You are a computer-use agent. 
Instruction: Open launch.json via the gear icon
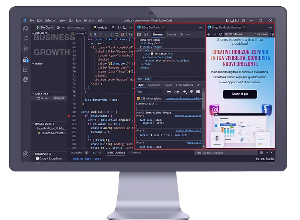(x=58, y=27)
